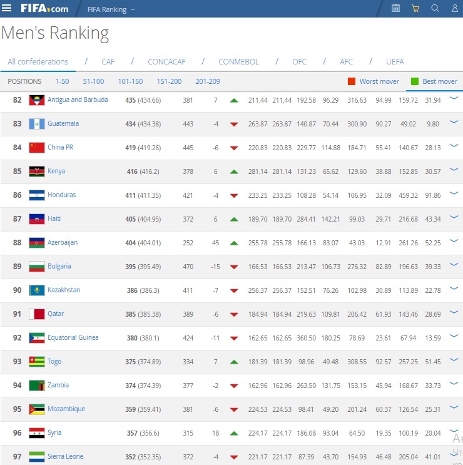Click the Zambia flag icon
The width and height of the screenshot is (463, 465).
(37, 386)
